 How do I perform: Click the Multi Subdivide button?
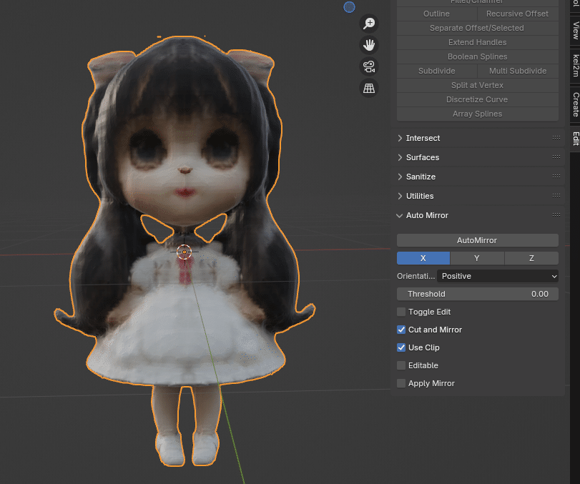coord(518,71)
